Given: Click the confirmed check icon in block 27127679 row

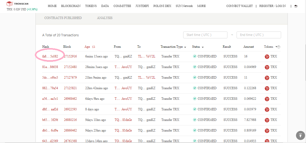Looking at the screenshot, I should pyautogui.click(x=195, y=77).
